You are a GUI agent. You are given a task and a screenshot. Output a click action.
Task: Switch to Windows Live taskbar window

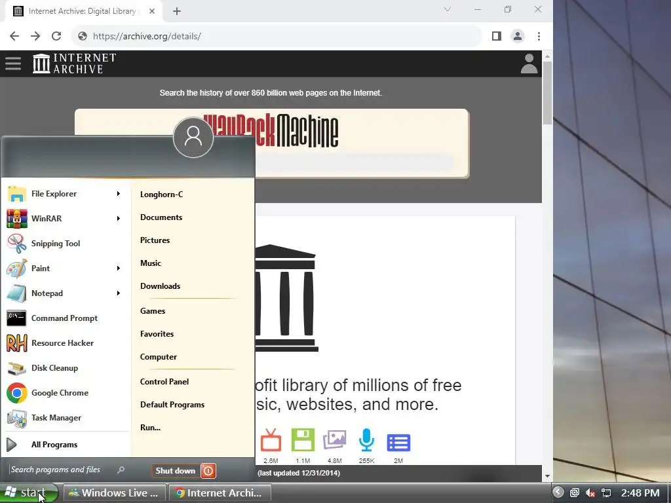coord(114,493)
